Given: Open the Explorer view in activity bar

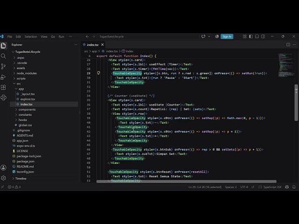Looking at the screenshot, I should pyautogui.click(x=3, y=46).
